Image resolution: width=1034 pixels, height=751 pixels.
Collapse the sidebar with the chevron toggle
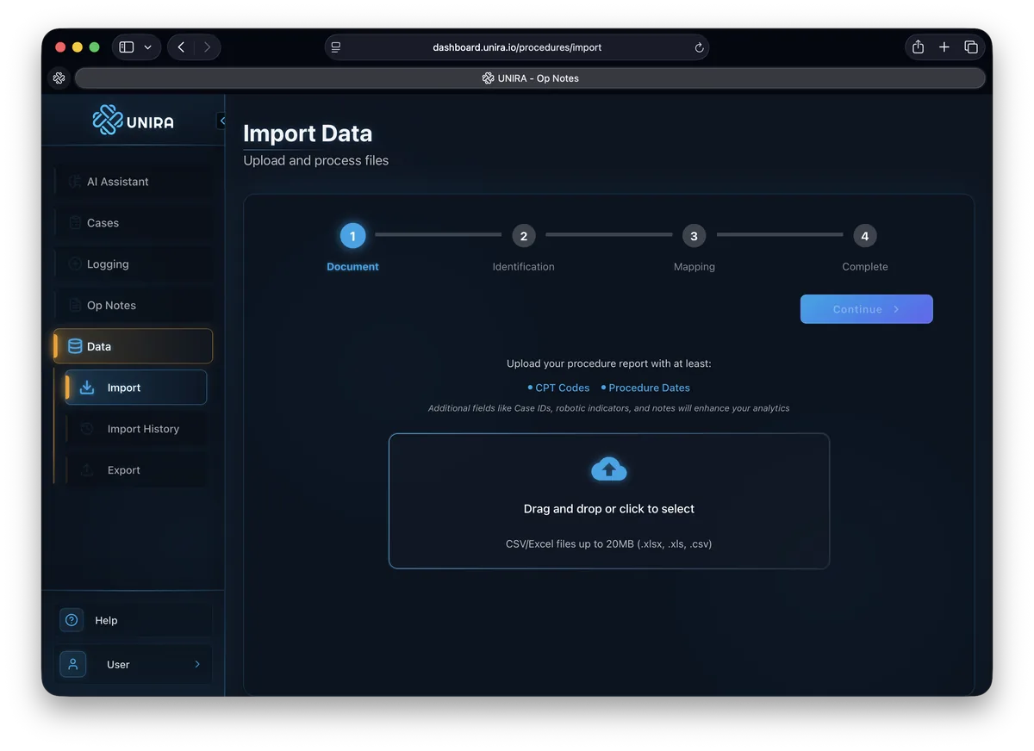tap(221, 121)
